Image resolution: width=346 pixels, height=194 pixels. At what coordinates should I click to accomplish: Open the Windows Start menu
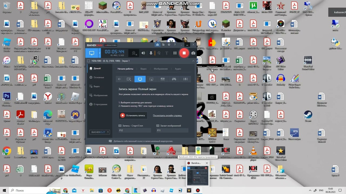click(5, 190)
